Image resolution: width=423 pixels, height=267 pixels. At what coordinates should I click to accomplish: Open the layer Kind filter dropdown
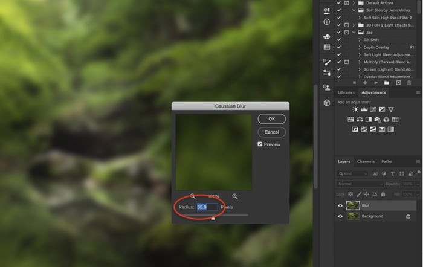point(352,174)
